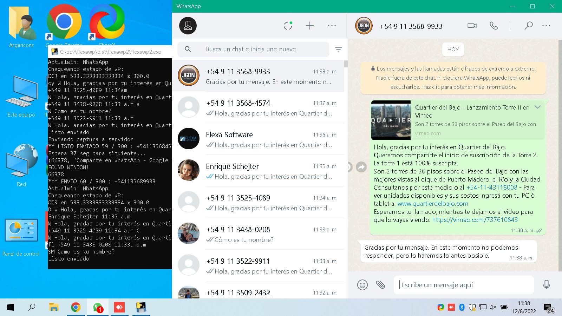
Task: Click the flexawp2.exe console title bar
Action: (110, 52)
